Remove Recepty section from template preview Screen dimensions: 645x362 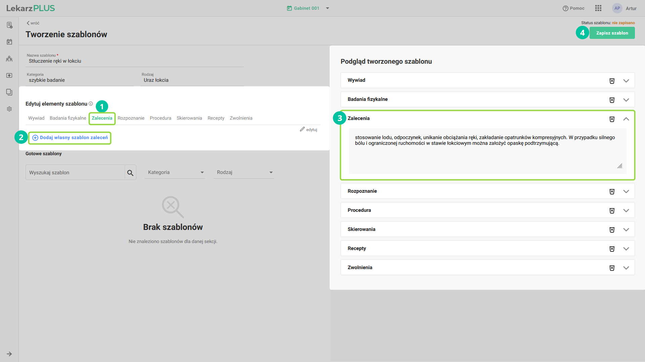point(612,249)
